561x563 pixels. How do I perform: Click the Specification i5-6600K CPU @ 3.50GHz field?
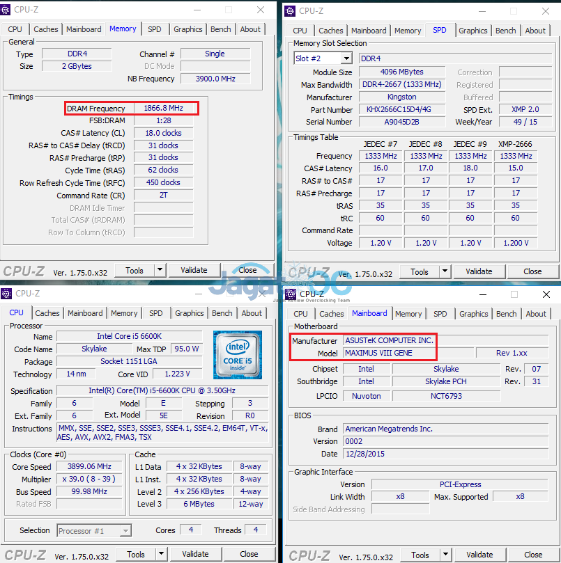pos(162,390)
